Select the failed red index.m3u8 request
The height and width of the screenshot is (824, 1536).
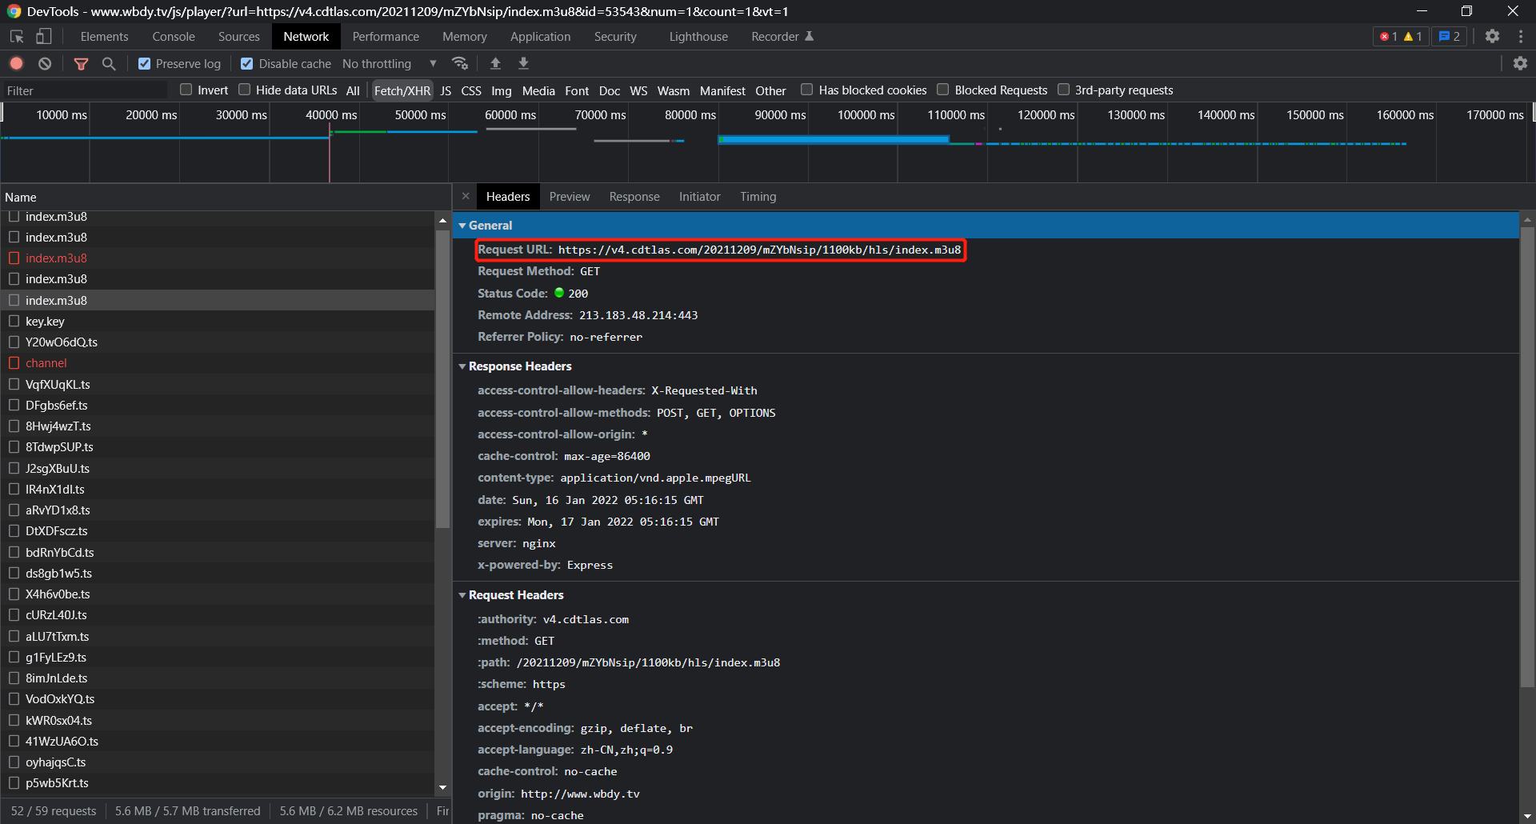[218, 258]
